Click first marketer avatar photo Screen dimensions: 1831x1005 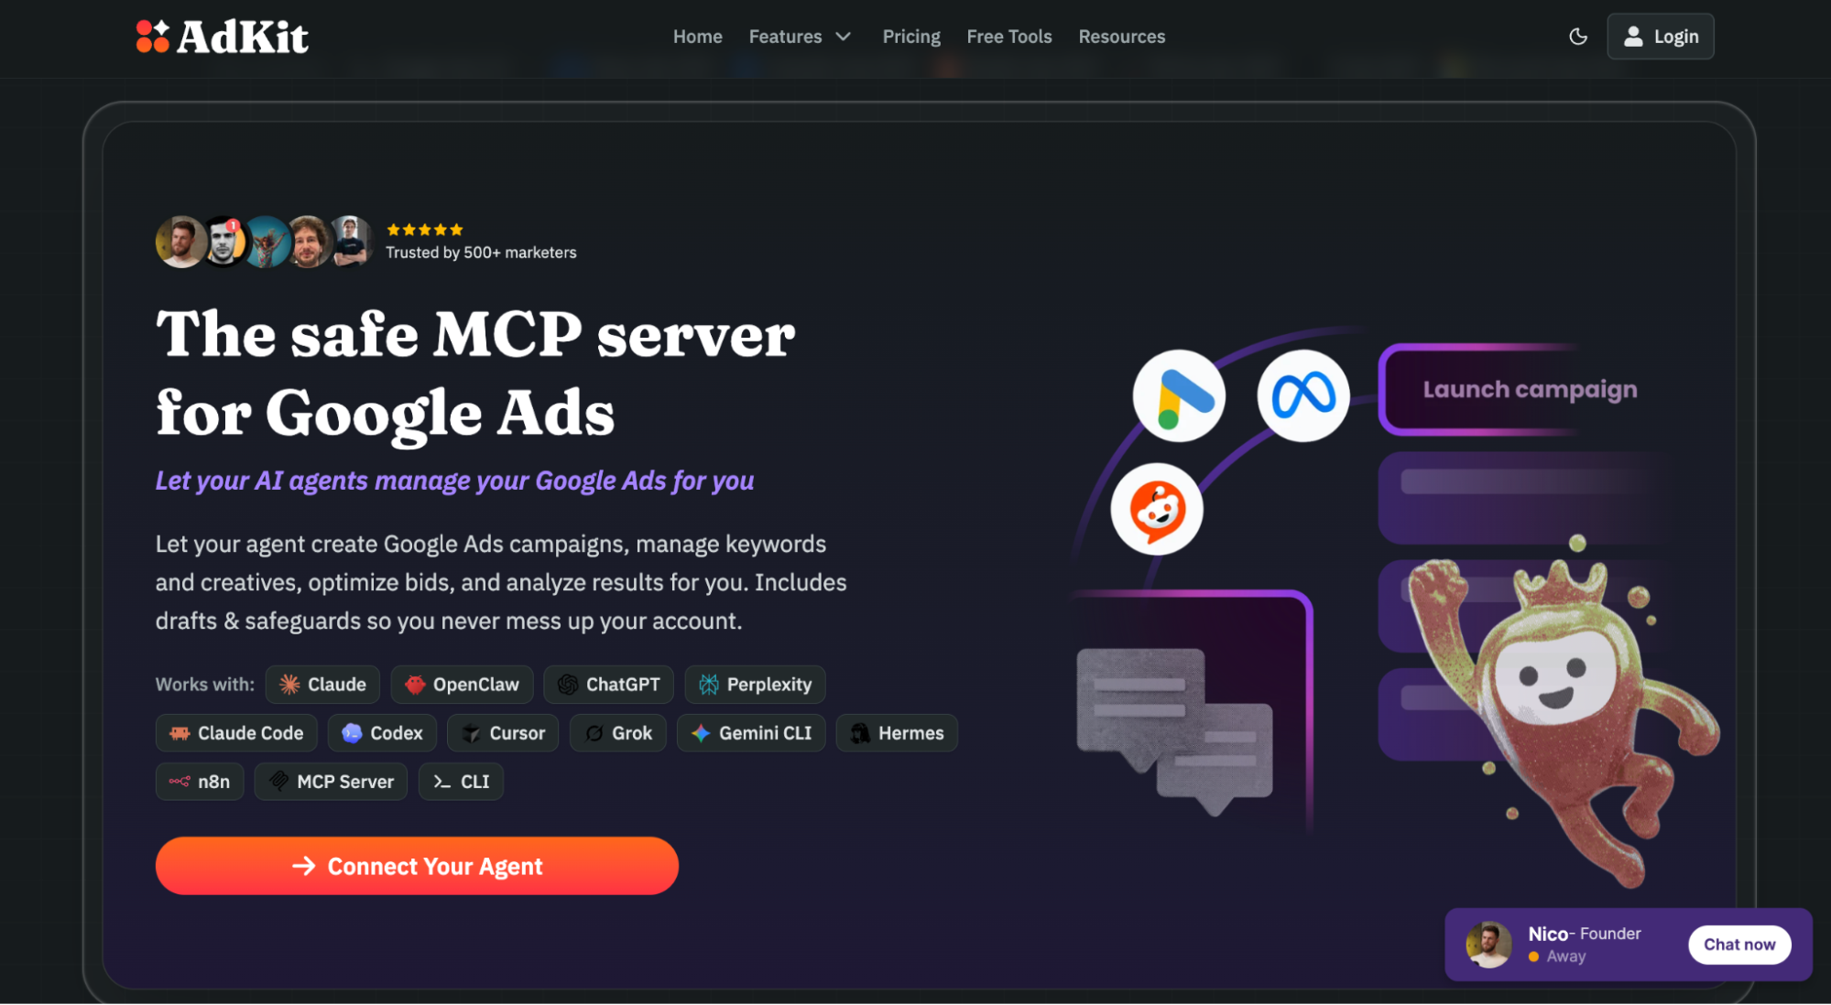tap(180, 242)
